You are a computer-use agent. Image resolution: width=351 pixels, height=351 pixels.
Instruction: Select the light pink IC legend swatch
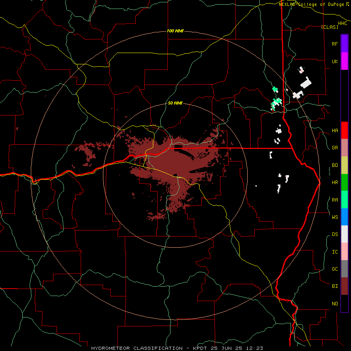tap(344, 252)
